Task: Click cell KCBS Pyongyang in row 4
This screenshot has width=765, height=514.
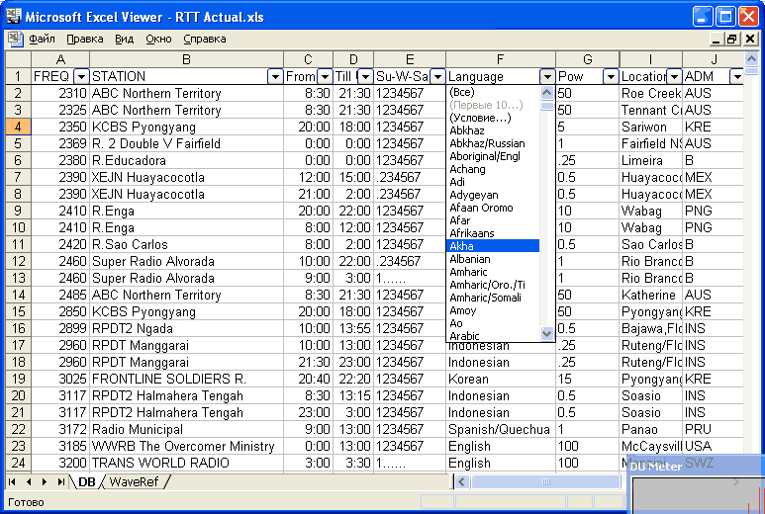Action: coord(186,127)
